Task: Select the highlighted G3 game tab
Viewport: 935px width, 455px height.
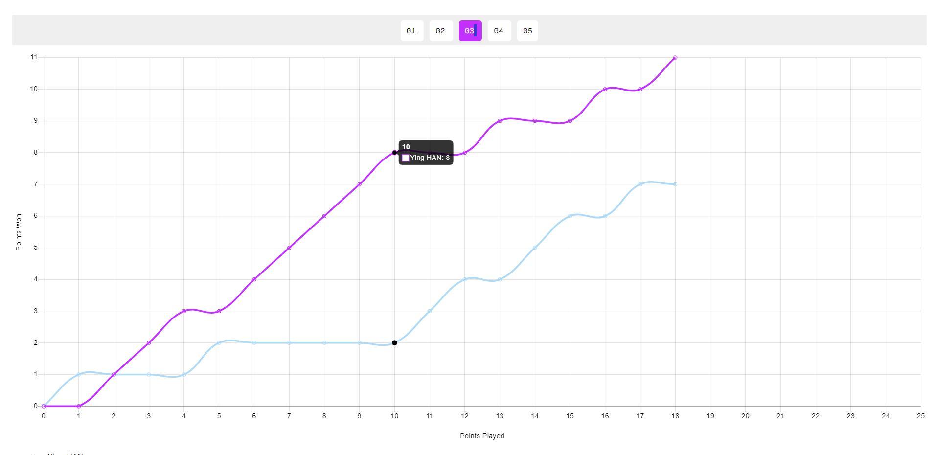Action: coord(470,31)
